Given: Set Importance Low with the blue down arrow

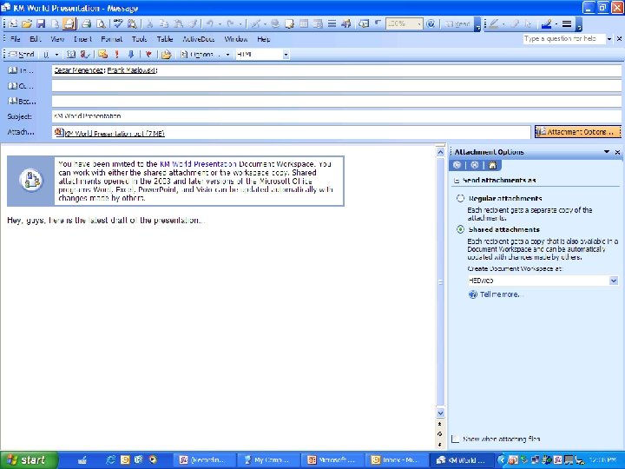Looking at the screenshot, I should click(x=131, y=54).
